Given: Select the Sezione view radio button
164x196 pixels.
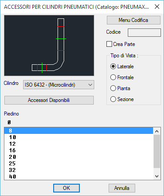Looking at the screenshot, I should [x=113, y=99].
